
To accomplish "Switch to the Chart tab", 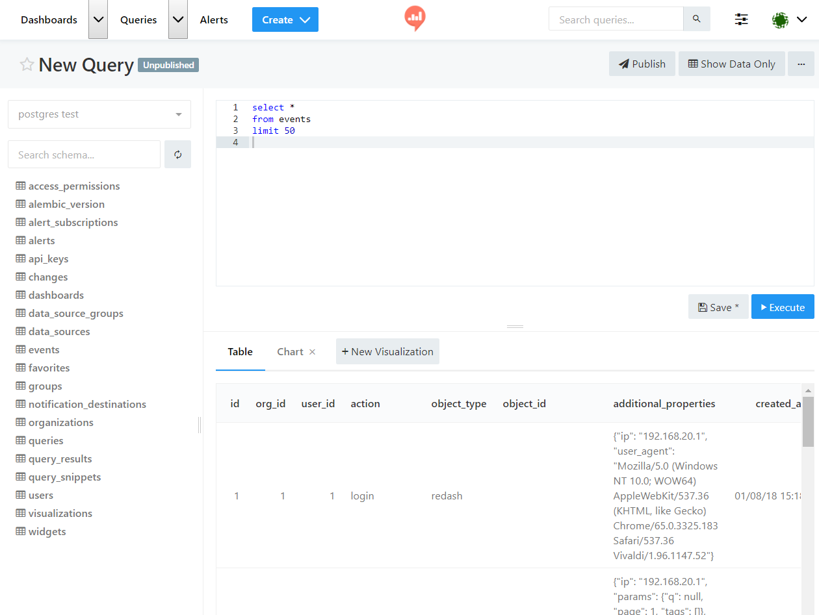I will [x=290, y=352].
